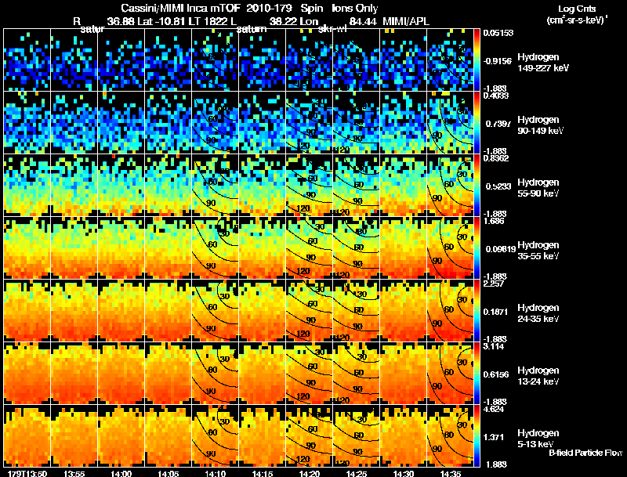This screenshot has height=477, width=627.
Task: Click the 'Spin' word in the title
Action: point(311,9)
